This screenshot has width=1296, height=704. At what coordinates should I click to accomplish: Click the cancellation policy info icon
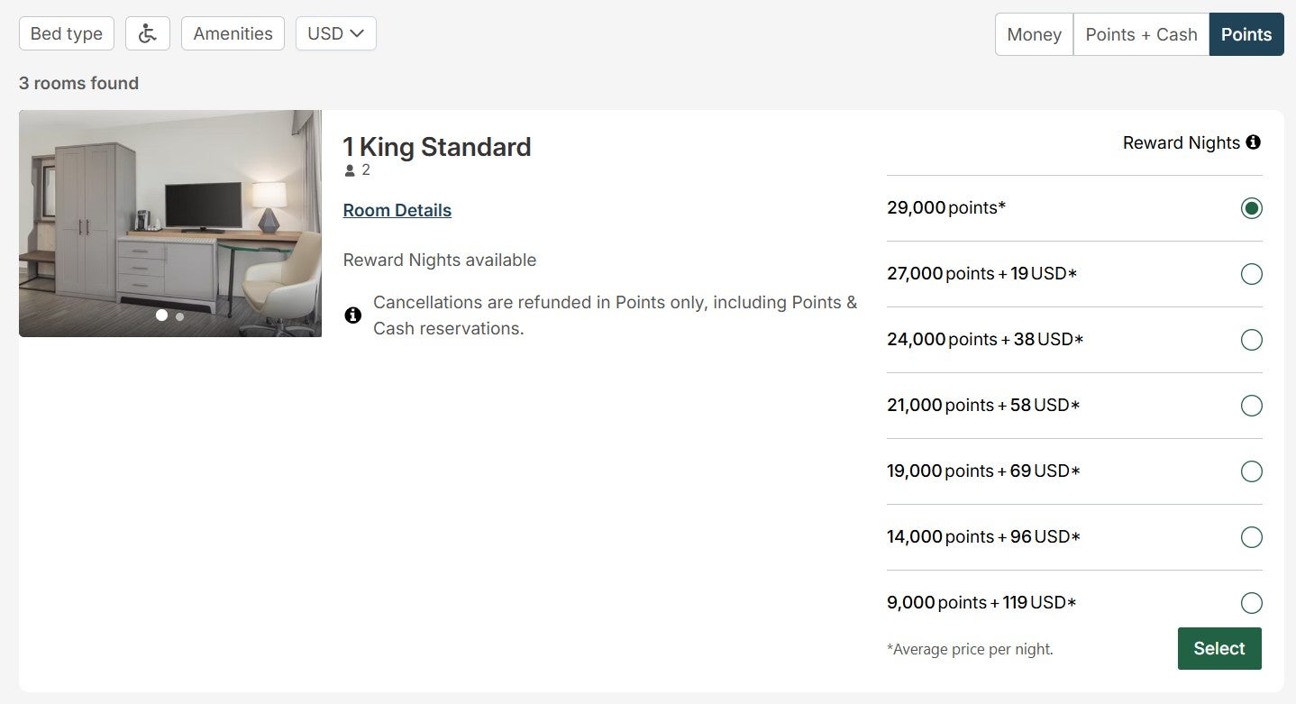[352, 315]
